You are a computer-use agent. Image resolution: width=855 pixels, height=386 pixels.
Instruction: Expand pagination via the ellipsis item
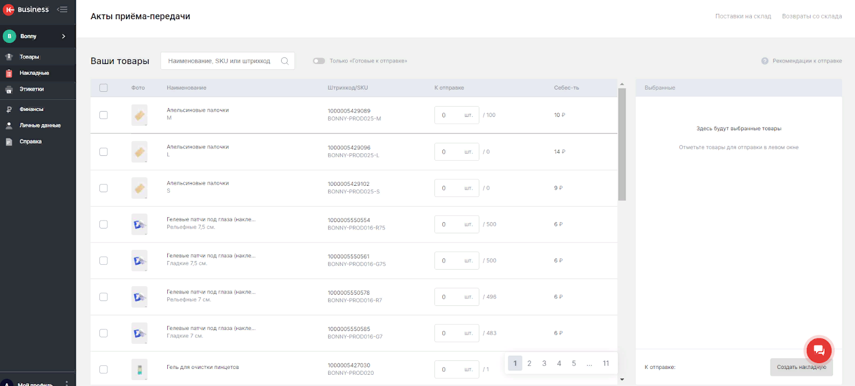[589, 364]
